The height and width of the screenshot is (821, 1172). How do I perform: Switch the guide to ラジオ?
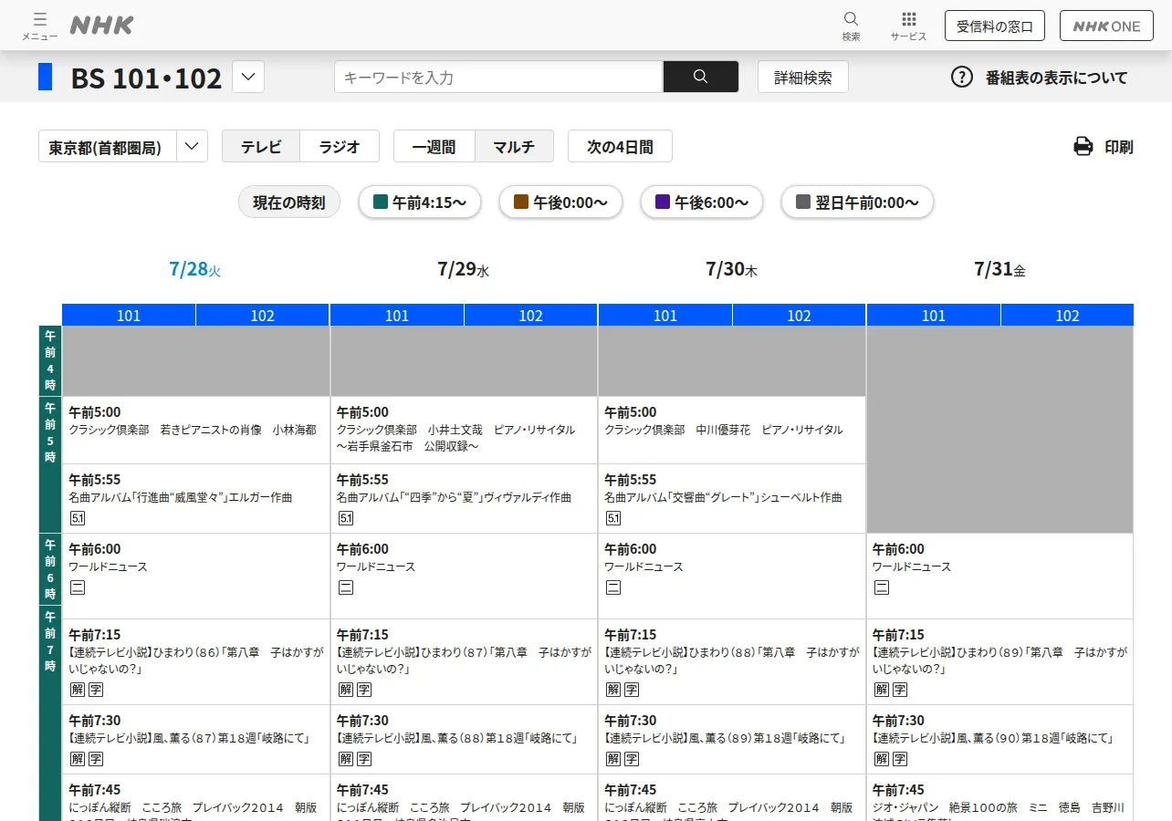[x=340, y=146]
